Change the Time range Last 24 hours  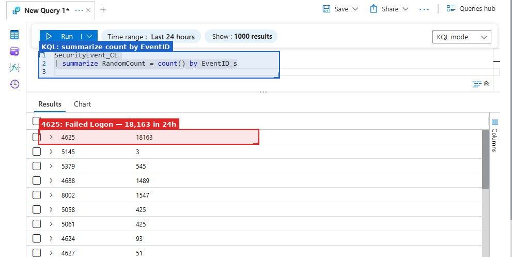pyautogui.click(x=151, y=37)
